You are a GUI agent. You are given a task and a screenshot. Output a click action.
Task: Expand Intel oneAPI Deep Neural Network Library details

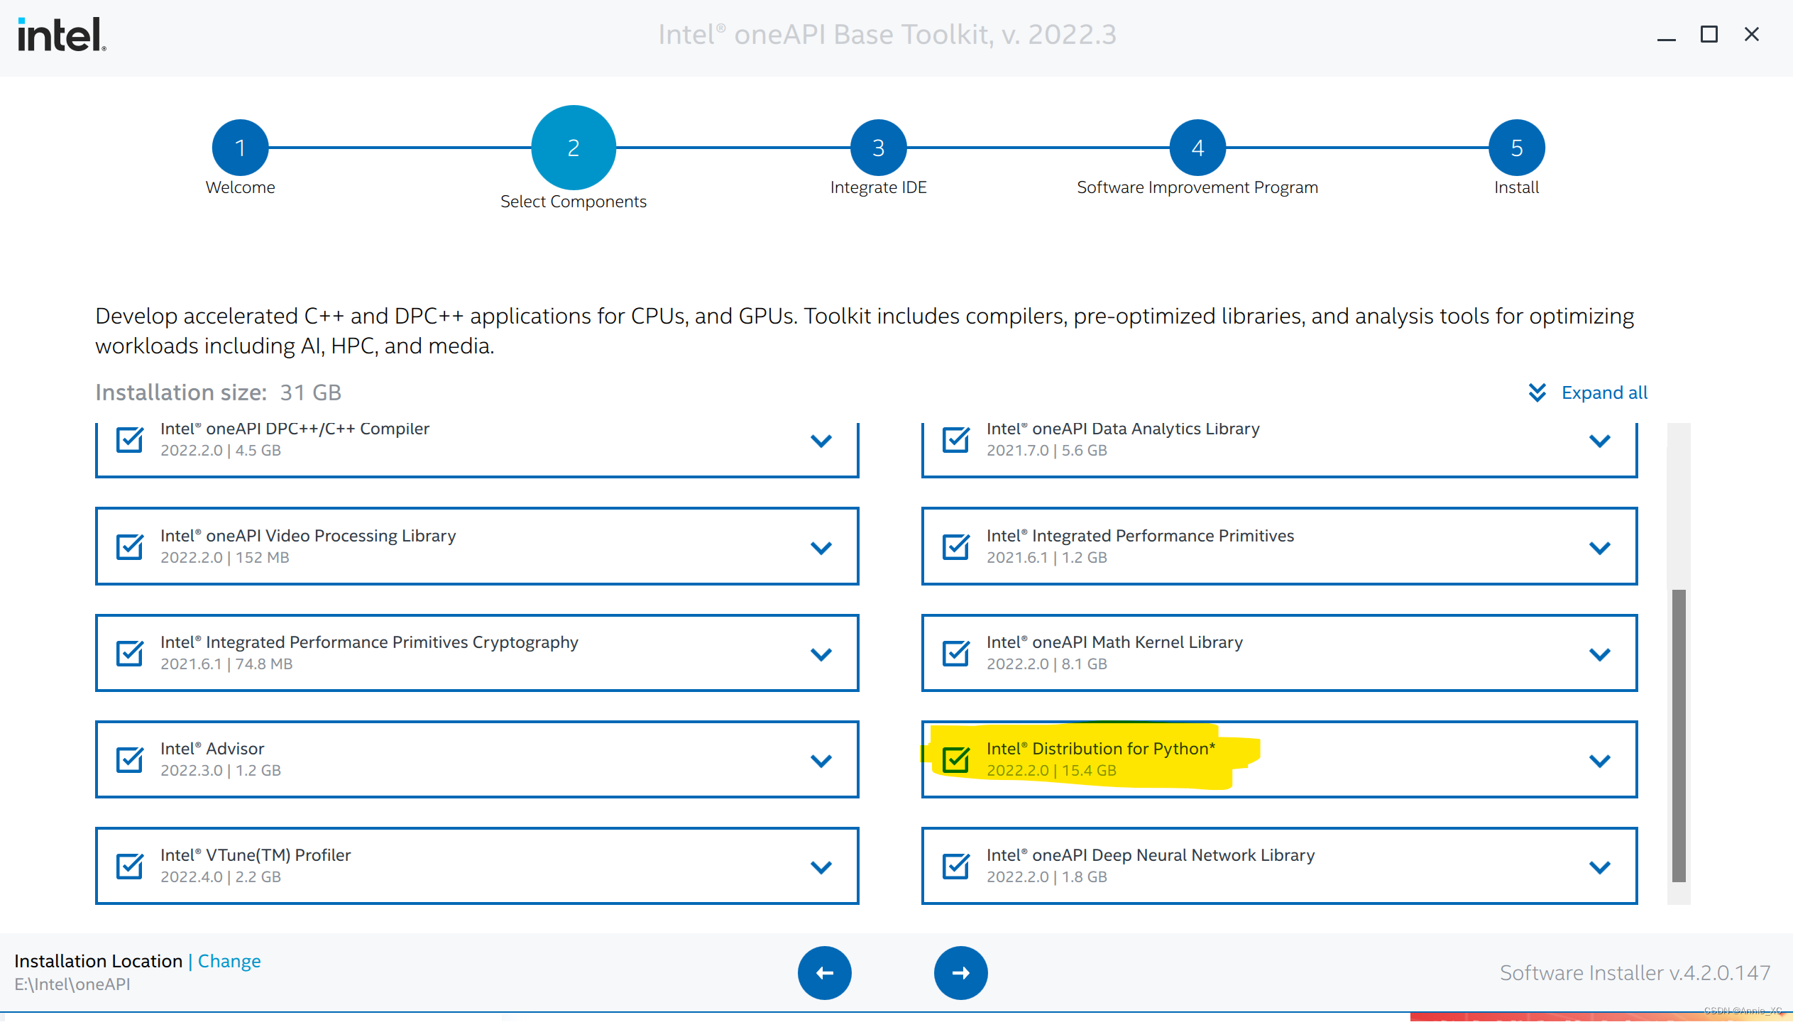tap(1599, 866)
